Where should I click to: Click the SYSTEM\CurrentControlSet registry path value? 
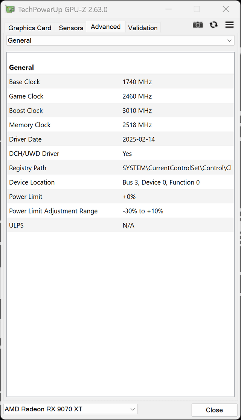(x=177, y=168)
